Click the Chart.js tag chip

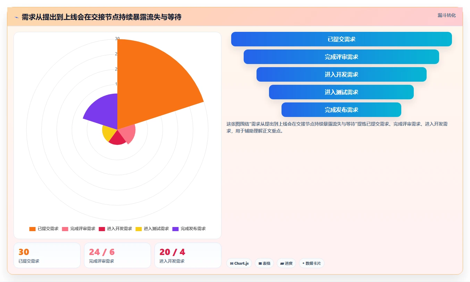pos(239,263)
